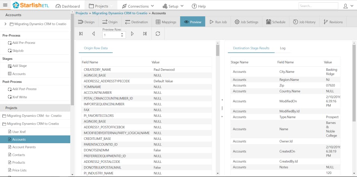Screen dimensions: 357x177
Task: Click the Projects breadcrumb link
Action: click(81, 13)
